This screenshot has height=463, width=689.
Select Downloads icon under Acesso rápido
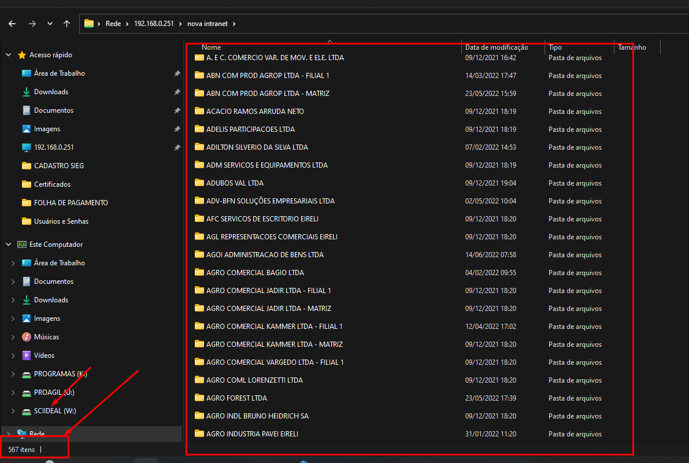click(26, 92)
